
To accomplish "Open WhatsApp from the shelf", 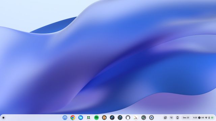I will (x=88, y=118).
